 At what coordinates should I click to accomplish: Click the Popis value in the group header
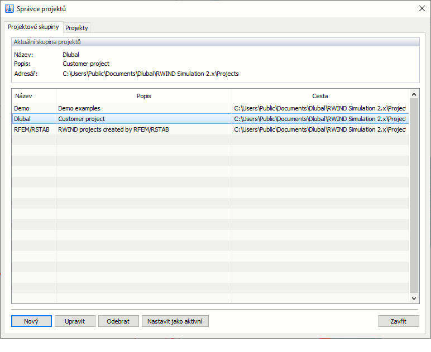pos(86,64)
